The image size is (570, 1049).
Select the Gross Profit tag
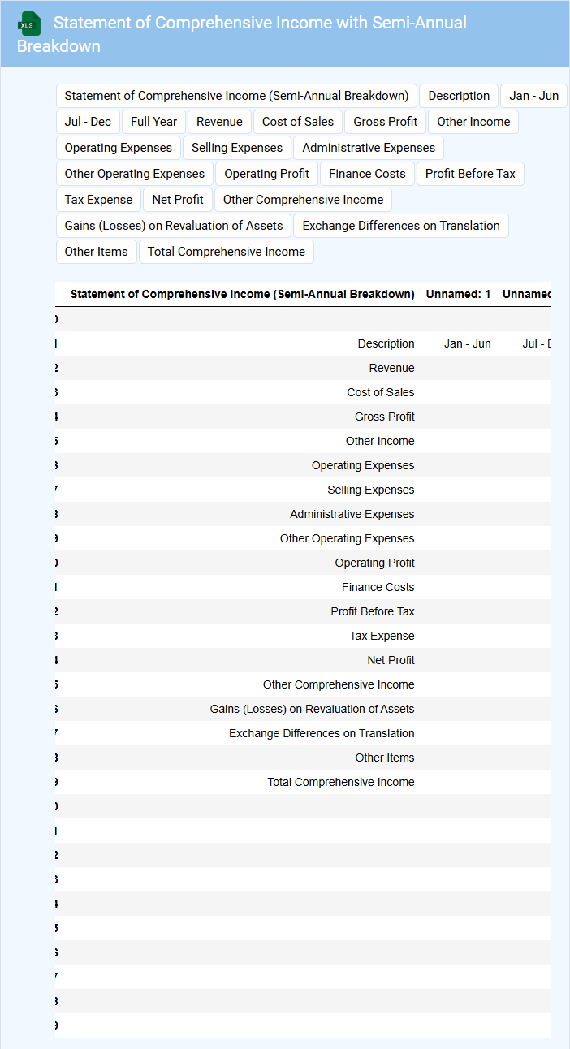385,122
